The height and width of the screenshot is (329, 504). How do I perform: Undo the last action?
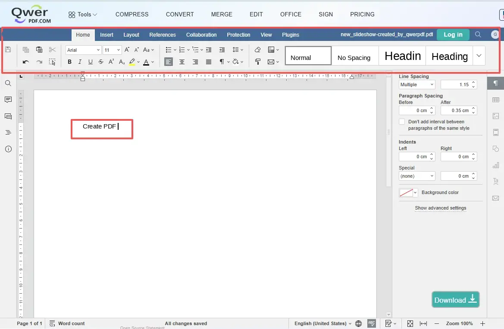click(x=26, y=62)
